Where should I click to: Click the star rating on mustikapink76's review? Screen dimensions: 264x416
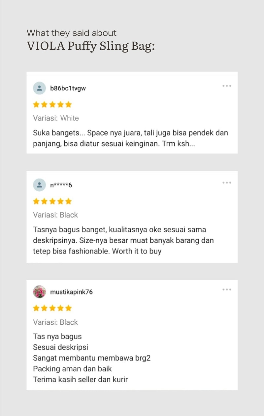52,308
